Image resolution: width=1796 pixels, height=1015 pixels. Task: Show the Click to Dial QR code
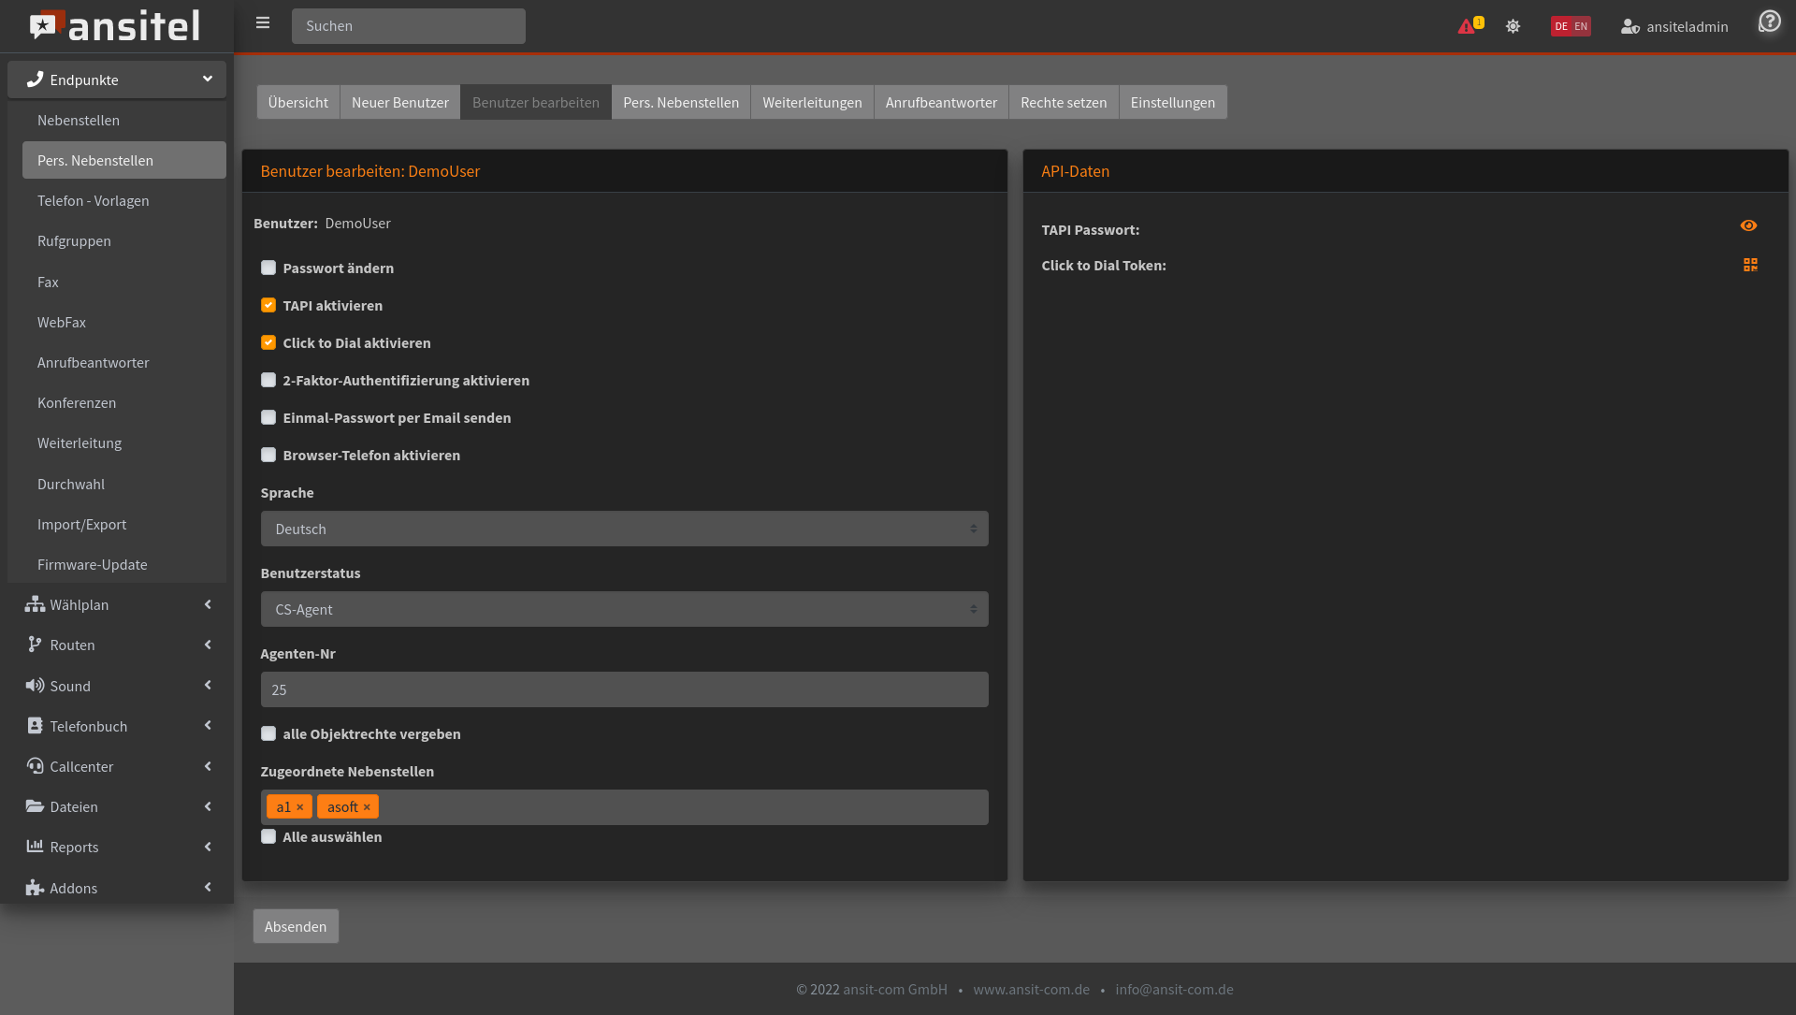[x=1750, y=265]
